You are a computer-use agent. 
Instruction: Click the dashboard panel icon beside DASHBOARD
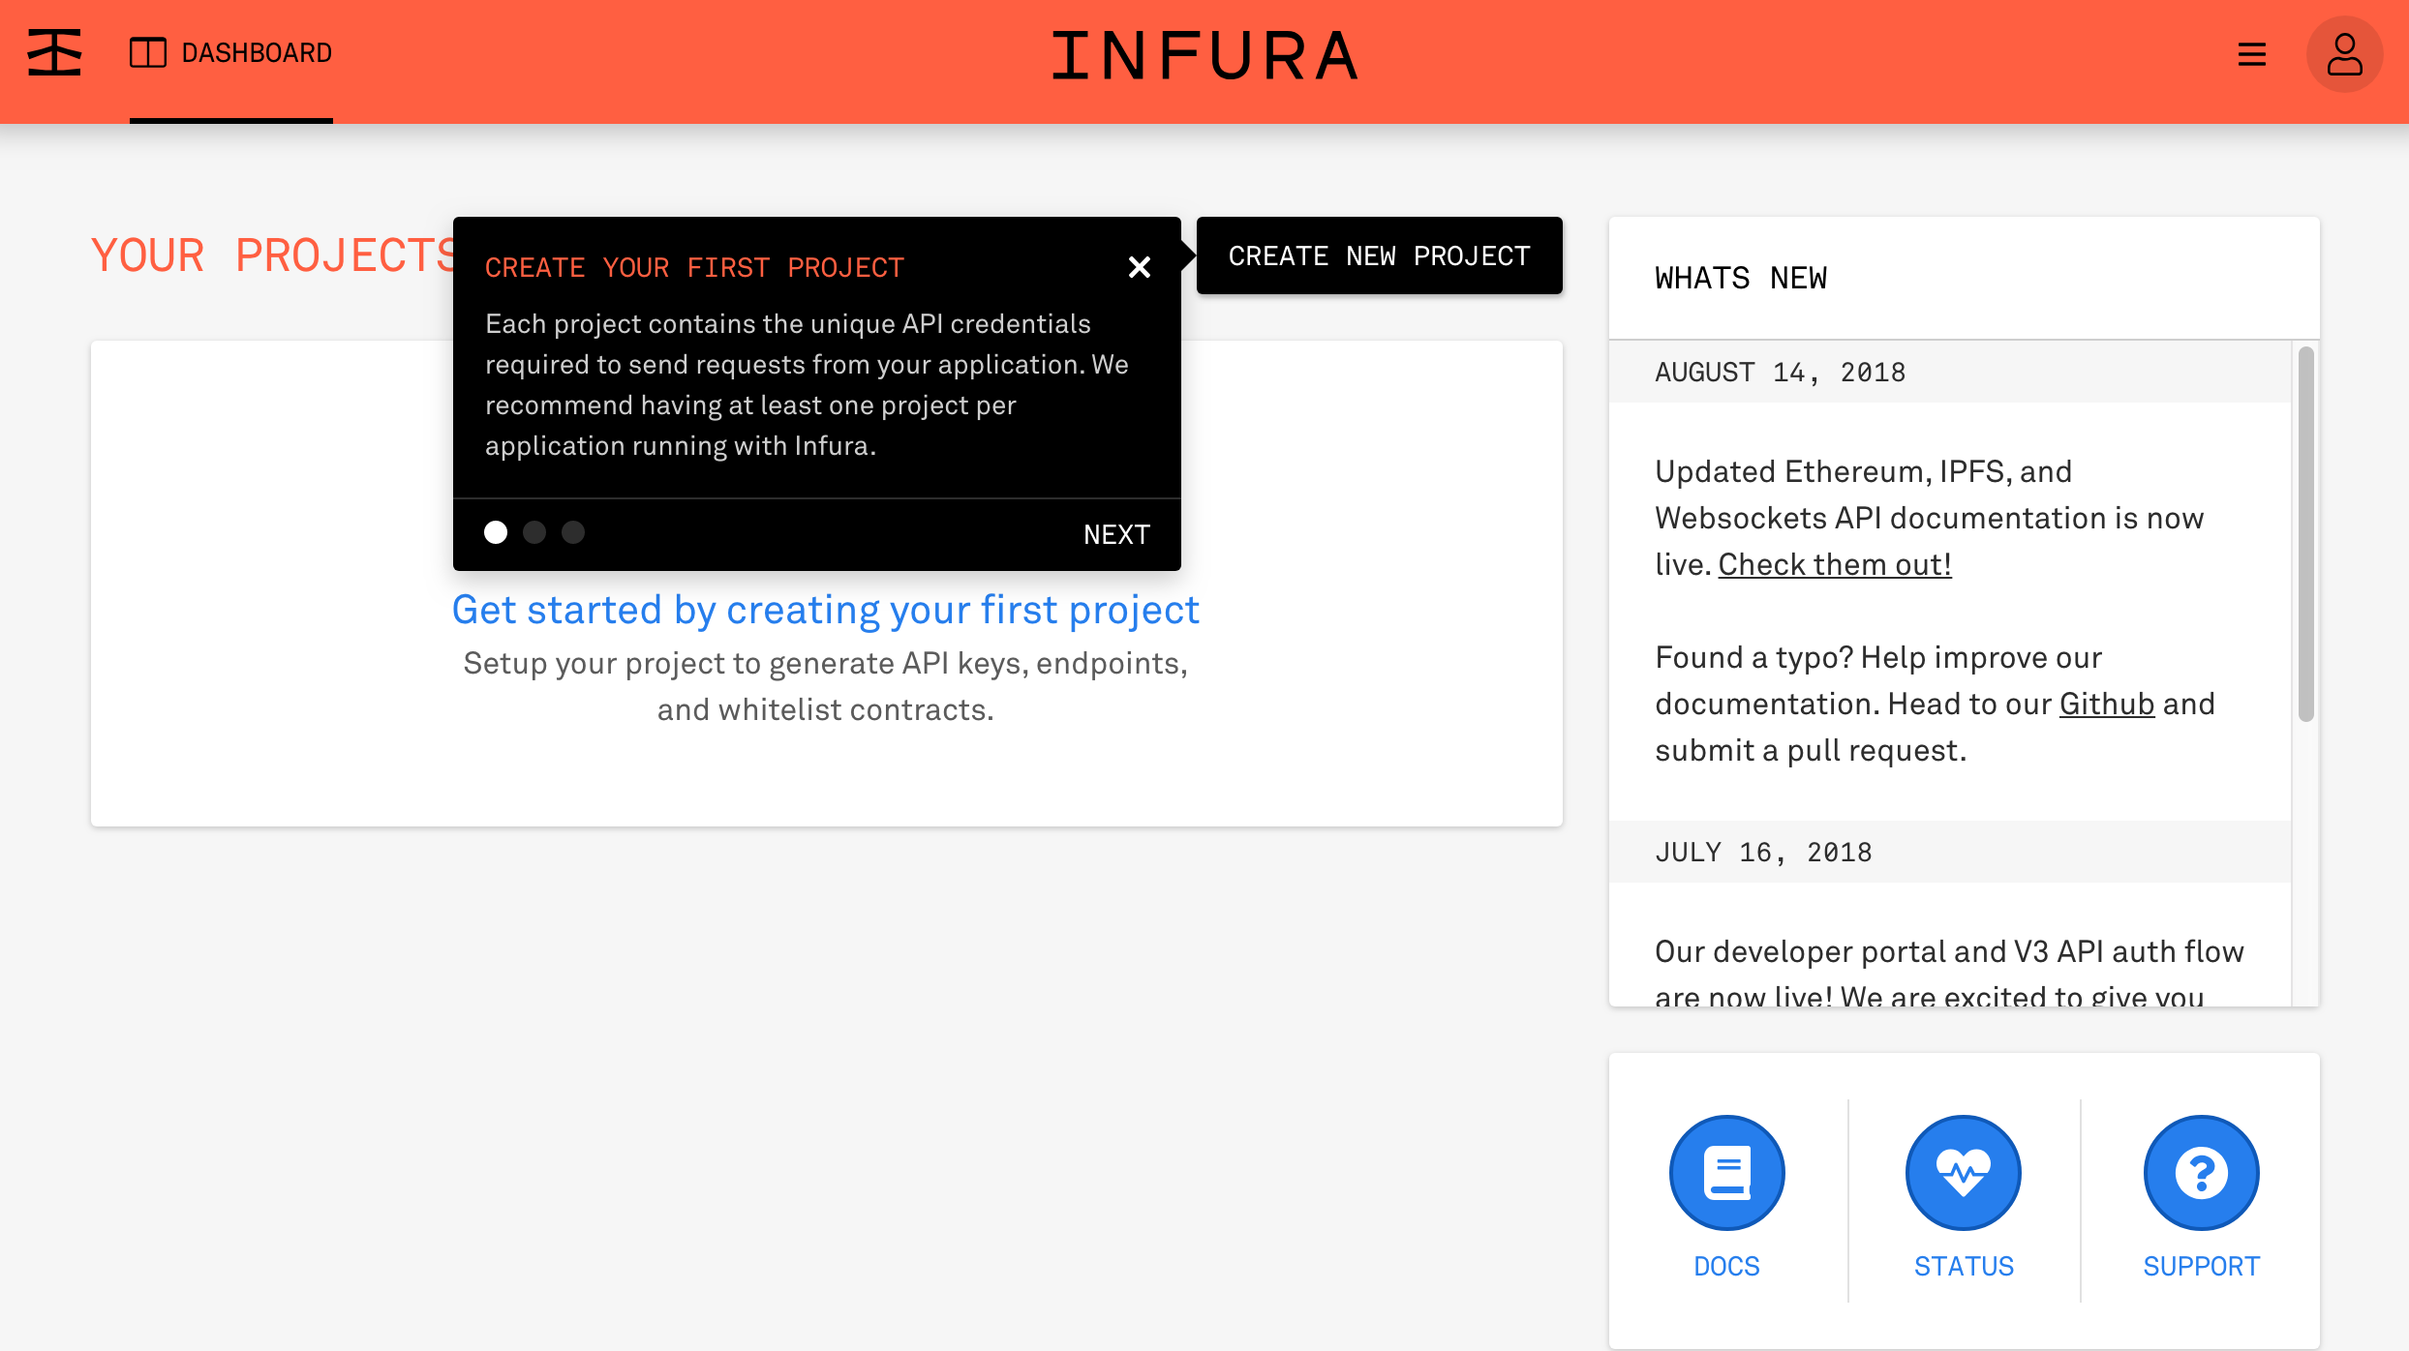148,52
